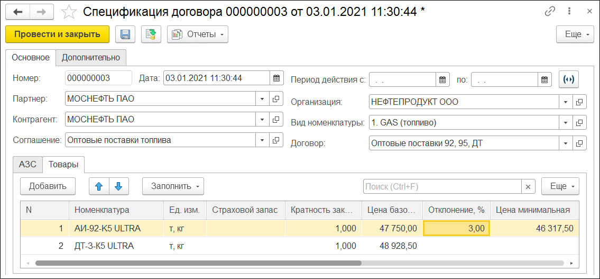Click the horizontal scrollbar of the table
600x279 pixels.
pyautogui.click(x=198, y=263)
